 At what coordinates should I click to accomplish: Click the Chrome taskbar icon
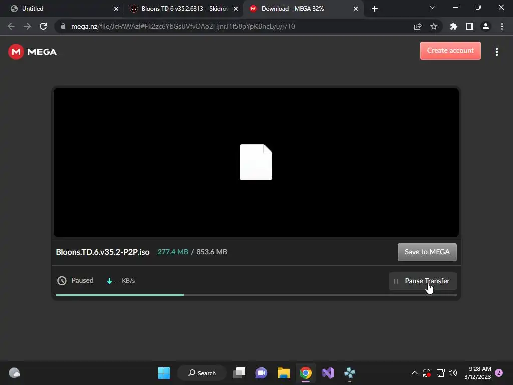point(306,373)
